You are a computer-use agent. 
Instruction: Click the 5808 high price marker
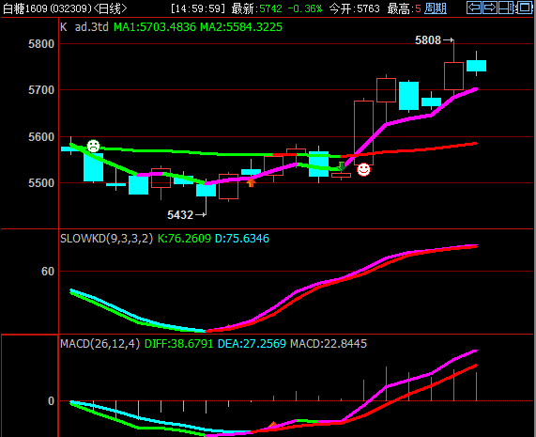tap(434, 40)
